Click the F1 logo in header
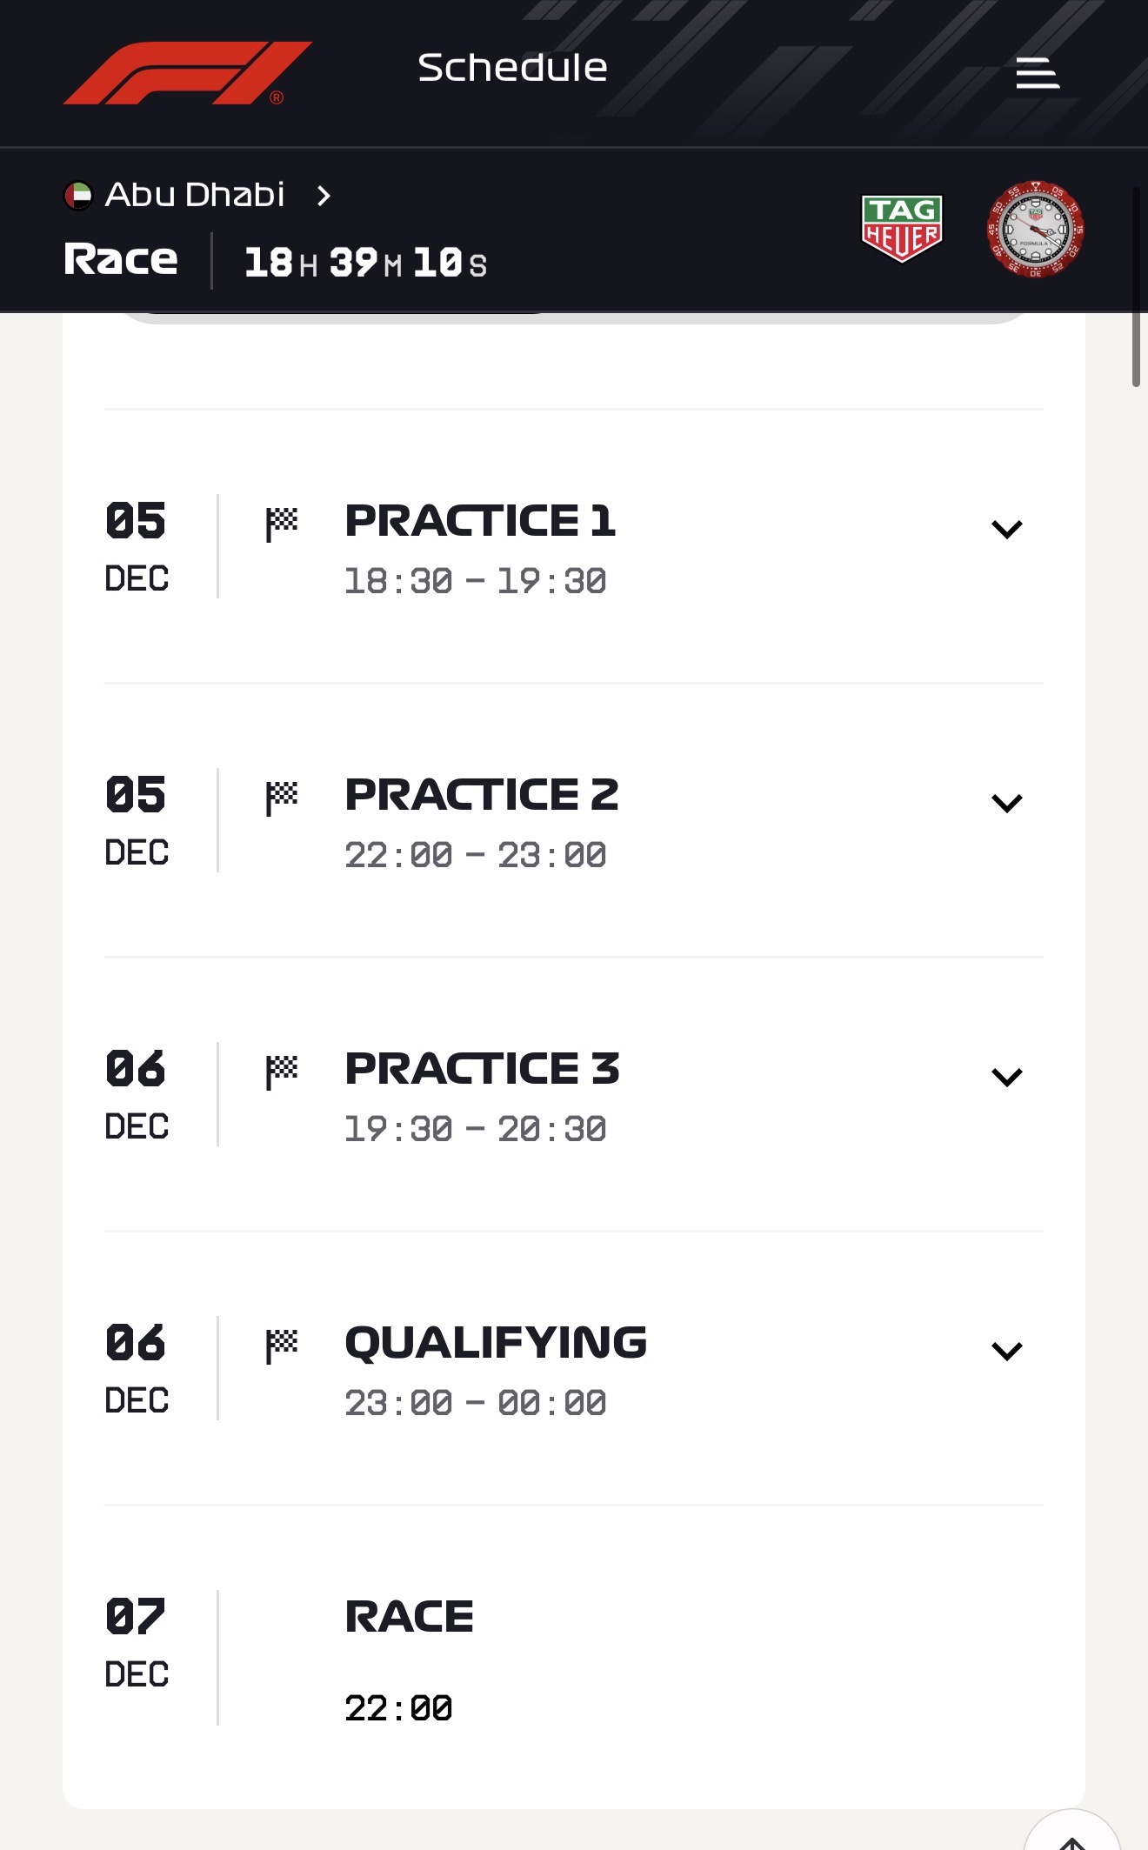 pyautogui.click(x=187, y=73)
